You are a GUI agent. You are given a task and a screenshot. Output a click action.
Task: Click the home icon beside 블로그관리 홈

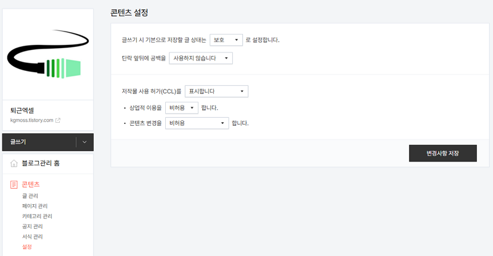[x=14, y=163]
